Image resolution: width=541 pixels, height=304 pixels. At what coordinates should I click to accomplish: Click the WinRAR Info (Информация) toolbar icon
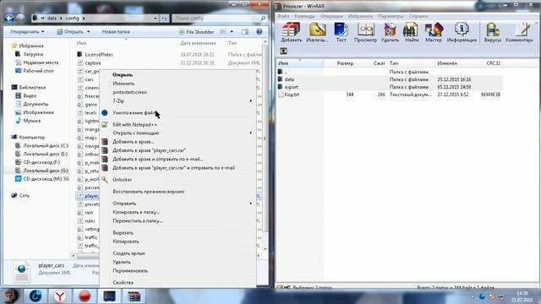tap(462, 32)
